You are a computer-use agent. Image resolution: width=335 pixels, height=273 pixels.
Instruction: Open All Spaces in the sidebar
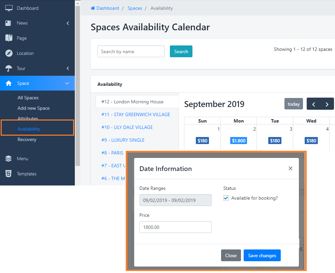28,98
